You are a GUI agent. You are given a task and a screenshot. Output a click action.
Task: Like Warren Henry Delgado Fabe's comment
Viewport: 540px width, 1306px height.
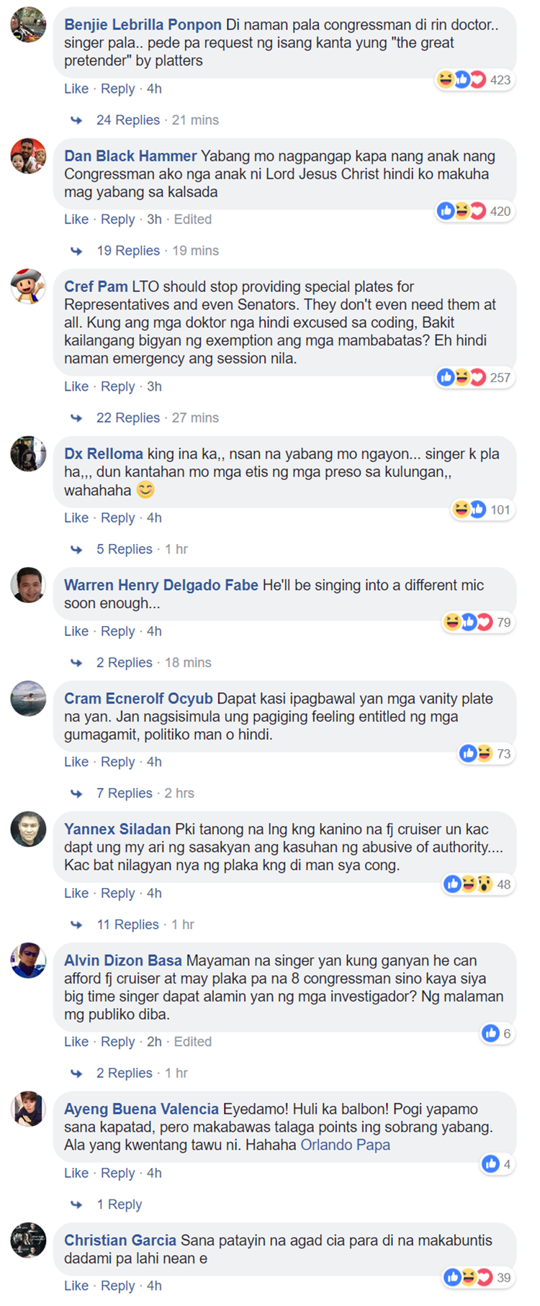tap(76, 631)
